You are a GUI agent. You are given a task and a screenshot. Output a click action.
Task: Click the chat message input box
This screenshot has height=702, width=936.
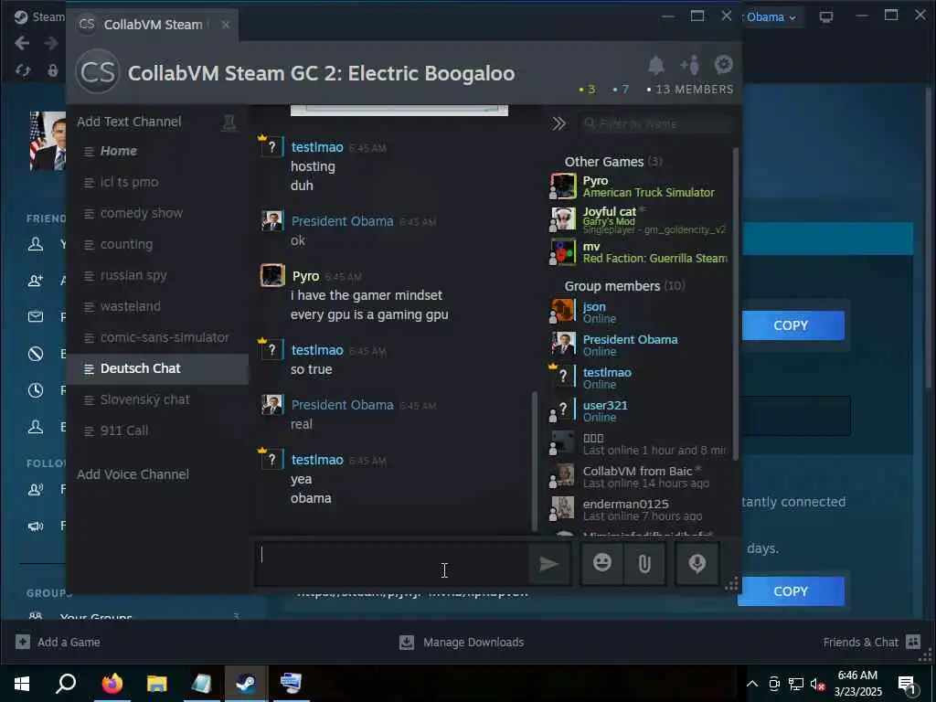pyautogui.click(x=393, y=563)
